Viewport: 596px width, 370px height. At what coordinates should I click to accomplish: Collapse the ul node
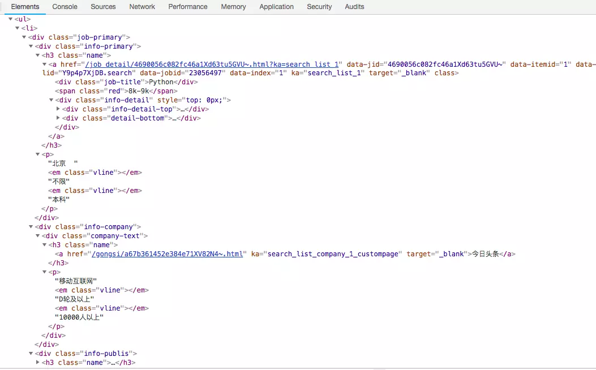click(x=11, y=19)
